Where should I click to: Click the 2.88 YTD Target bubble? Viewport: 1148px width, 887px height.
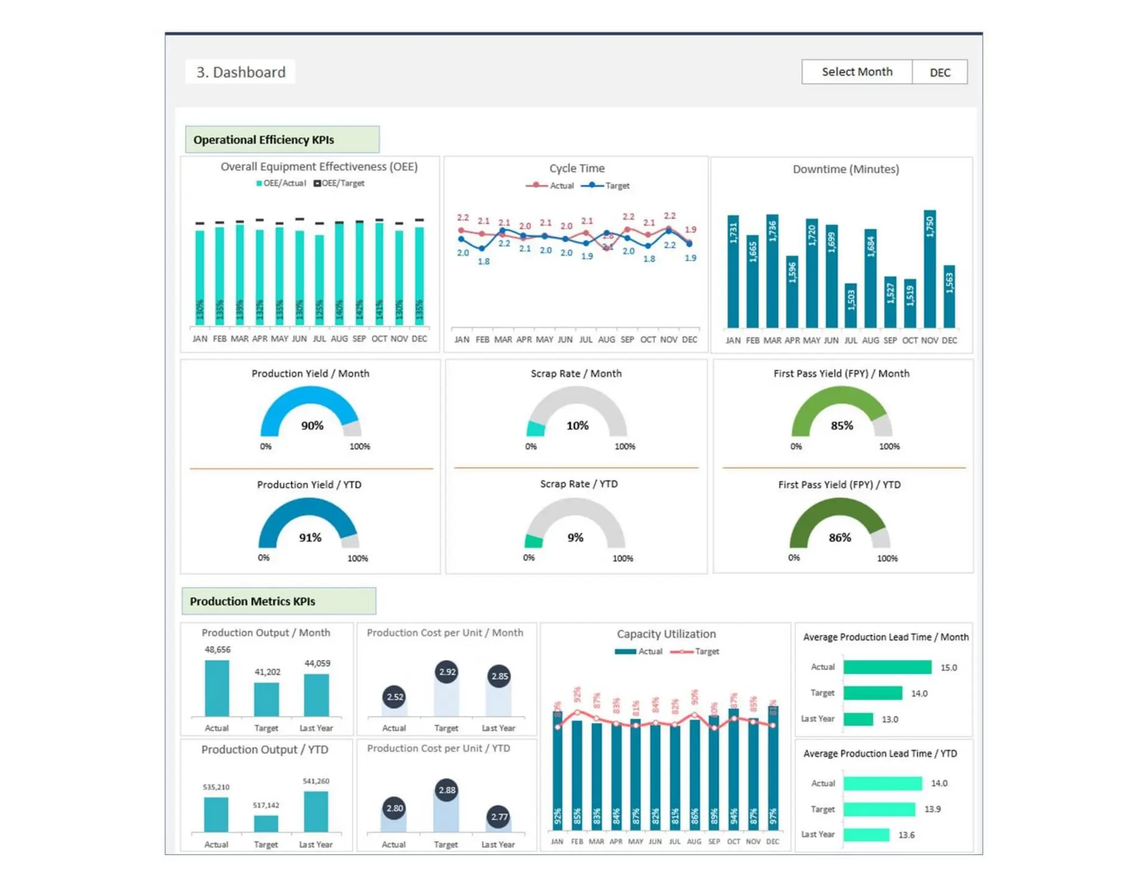[x=447, y=790]
